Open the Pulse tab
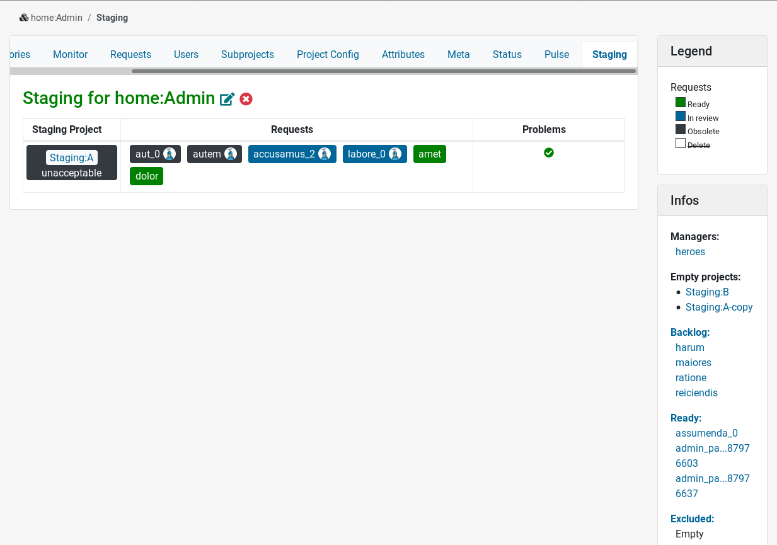 [x=556, y=54]
